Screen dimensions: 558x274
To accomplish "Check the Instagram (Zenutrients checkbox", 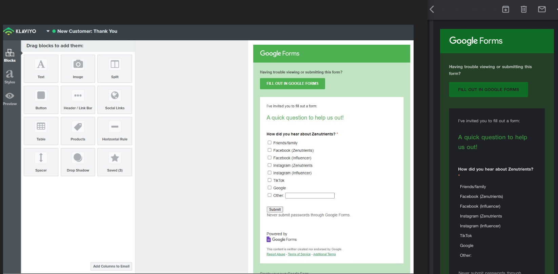I will point(270,165).
